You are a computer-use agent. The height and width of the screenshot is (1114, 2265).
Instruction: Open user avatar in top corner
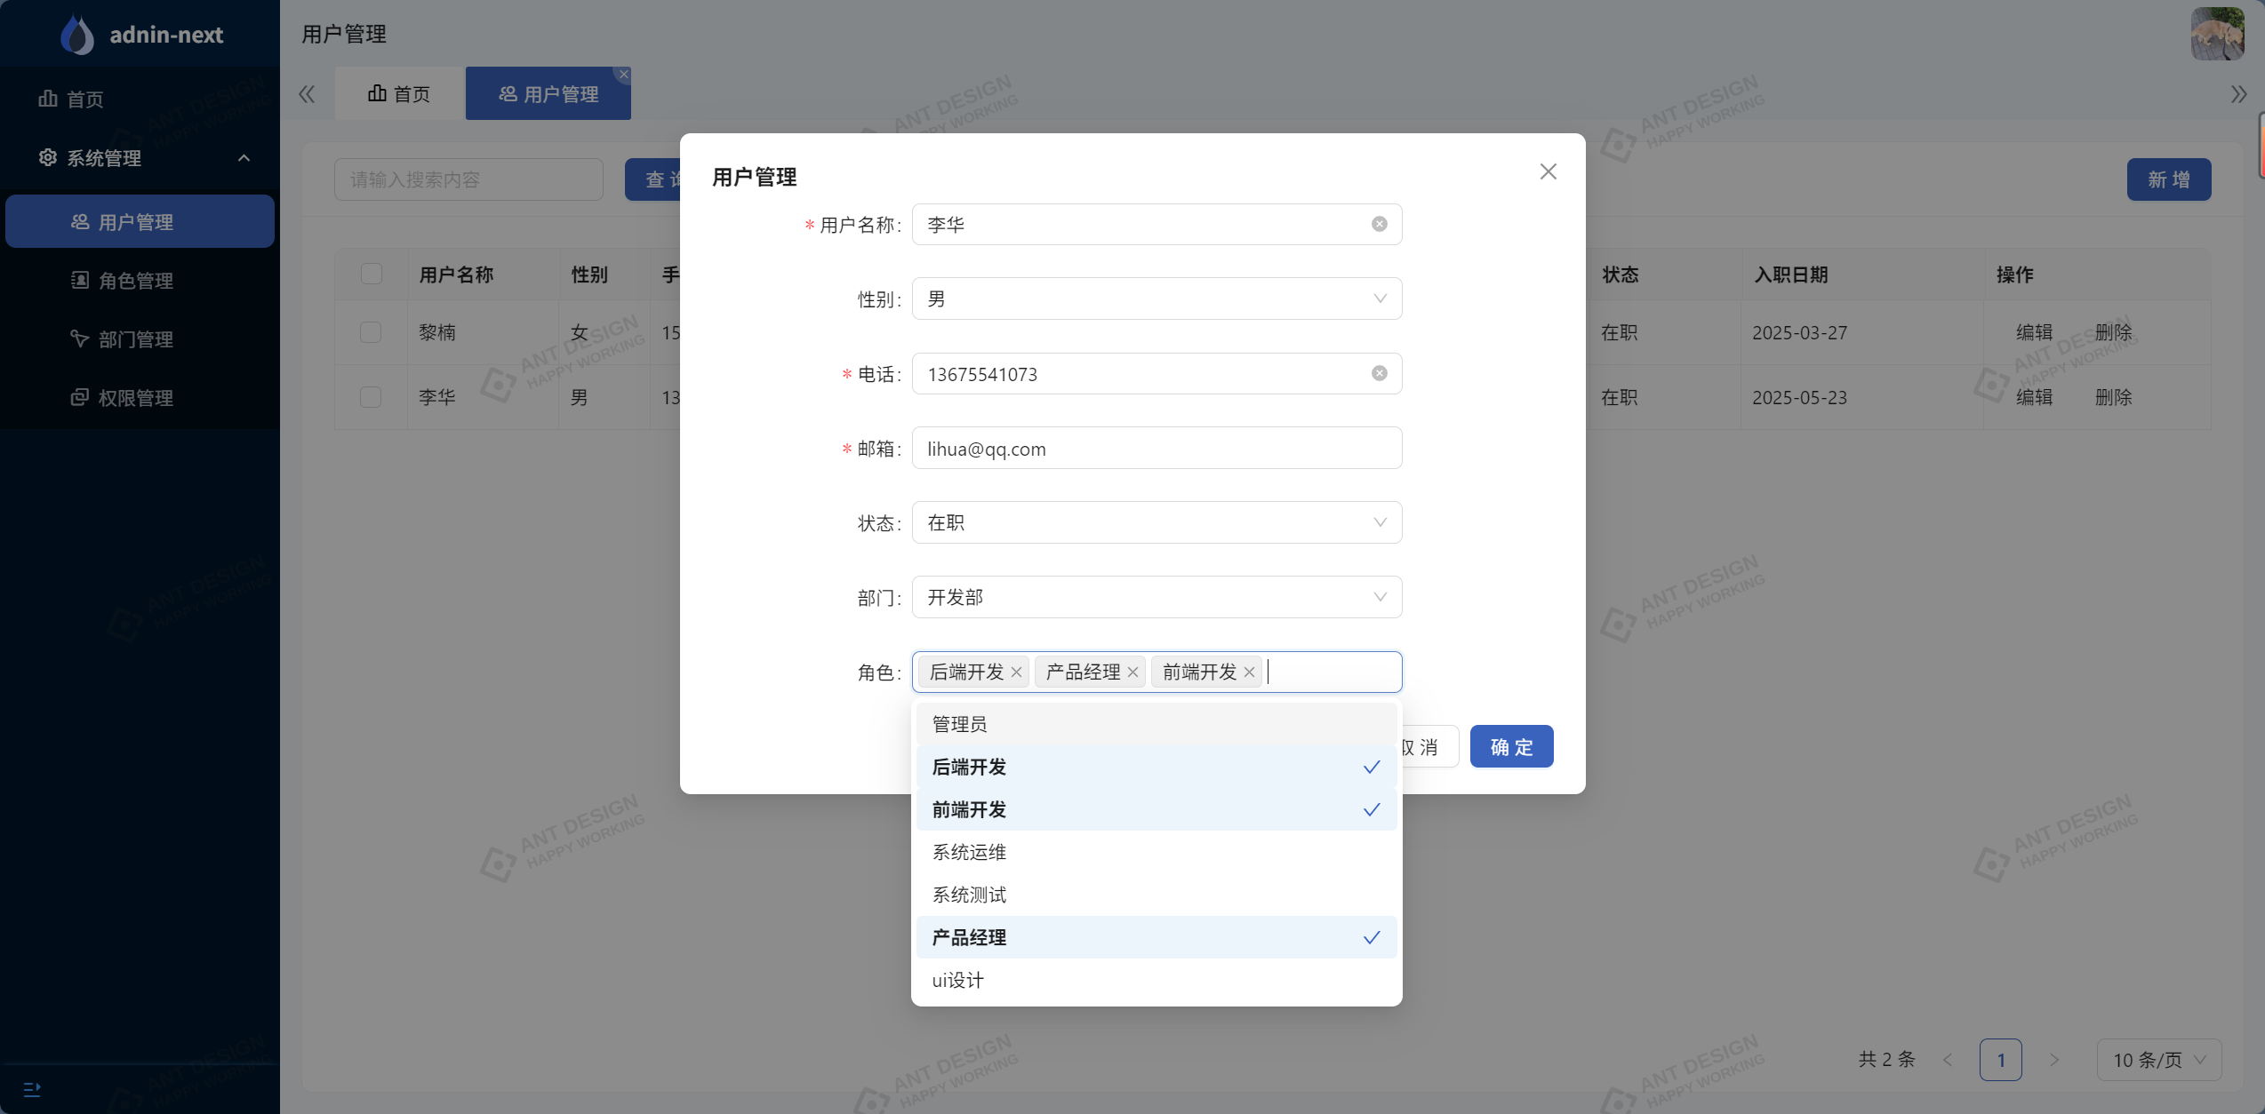tap(2217, 34)
